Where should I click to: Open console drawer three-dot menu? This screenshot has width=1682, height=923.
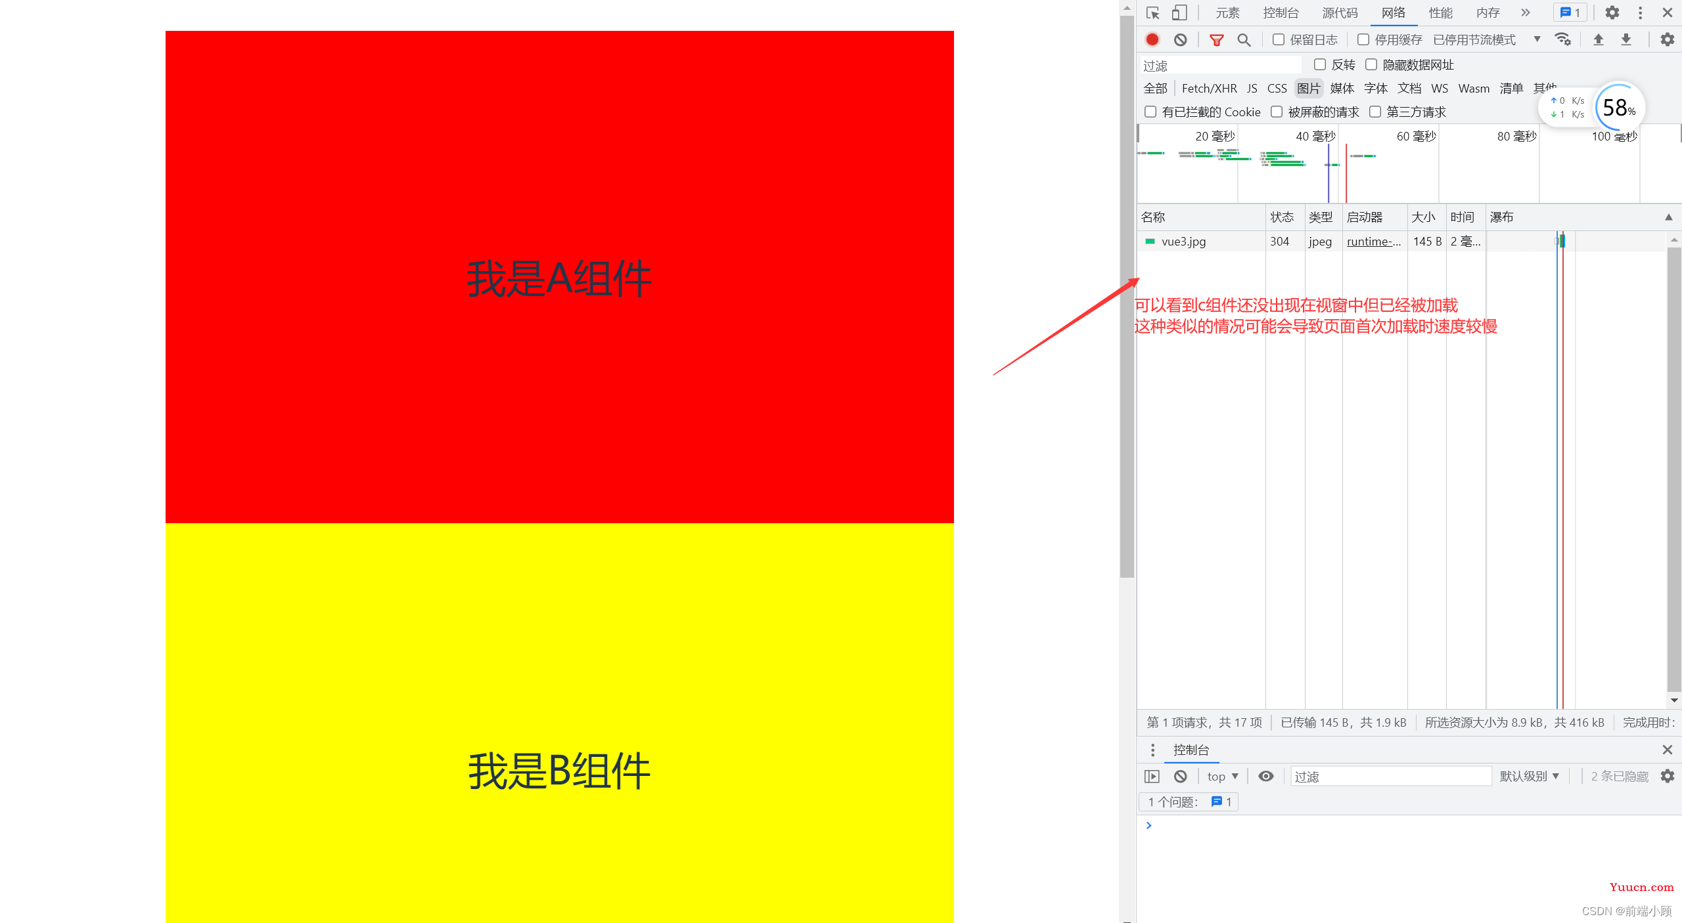point(1152,750)
